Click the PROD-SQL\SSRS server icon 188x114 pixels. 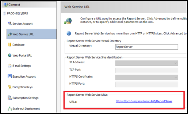pos(4,13)
